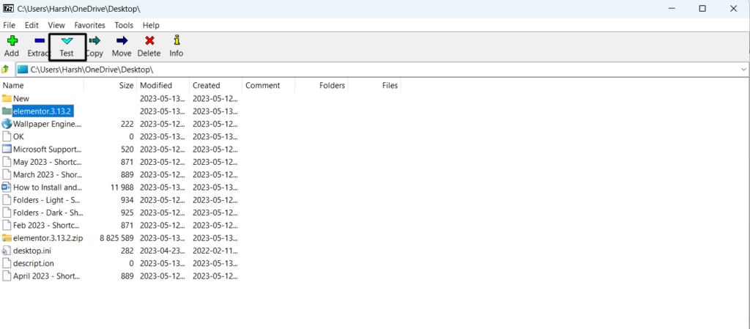The width and height of the screenshot is (750, 329).
Task: Click size value 222 of Wallpaper Engine
Action: click(127, 124)
